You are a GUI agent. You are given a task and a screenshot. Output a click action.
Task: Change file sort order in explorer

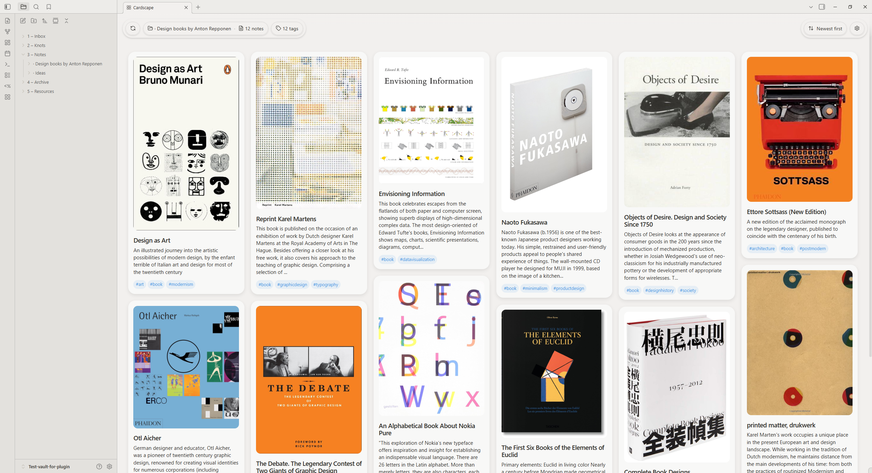(45, 21)
